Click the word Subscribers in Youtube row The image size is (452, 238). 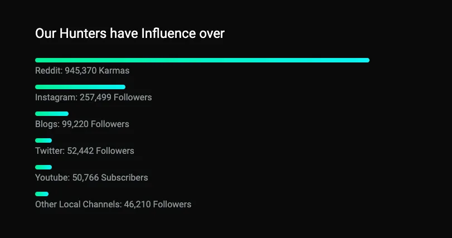[124, 177]
